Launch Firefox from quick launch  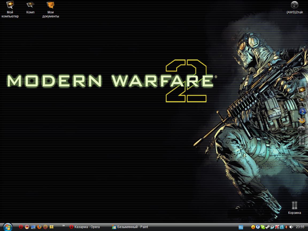click(39, 227)
